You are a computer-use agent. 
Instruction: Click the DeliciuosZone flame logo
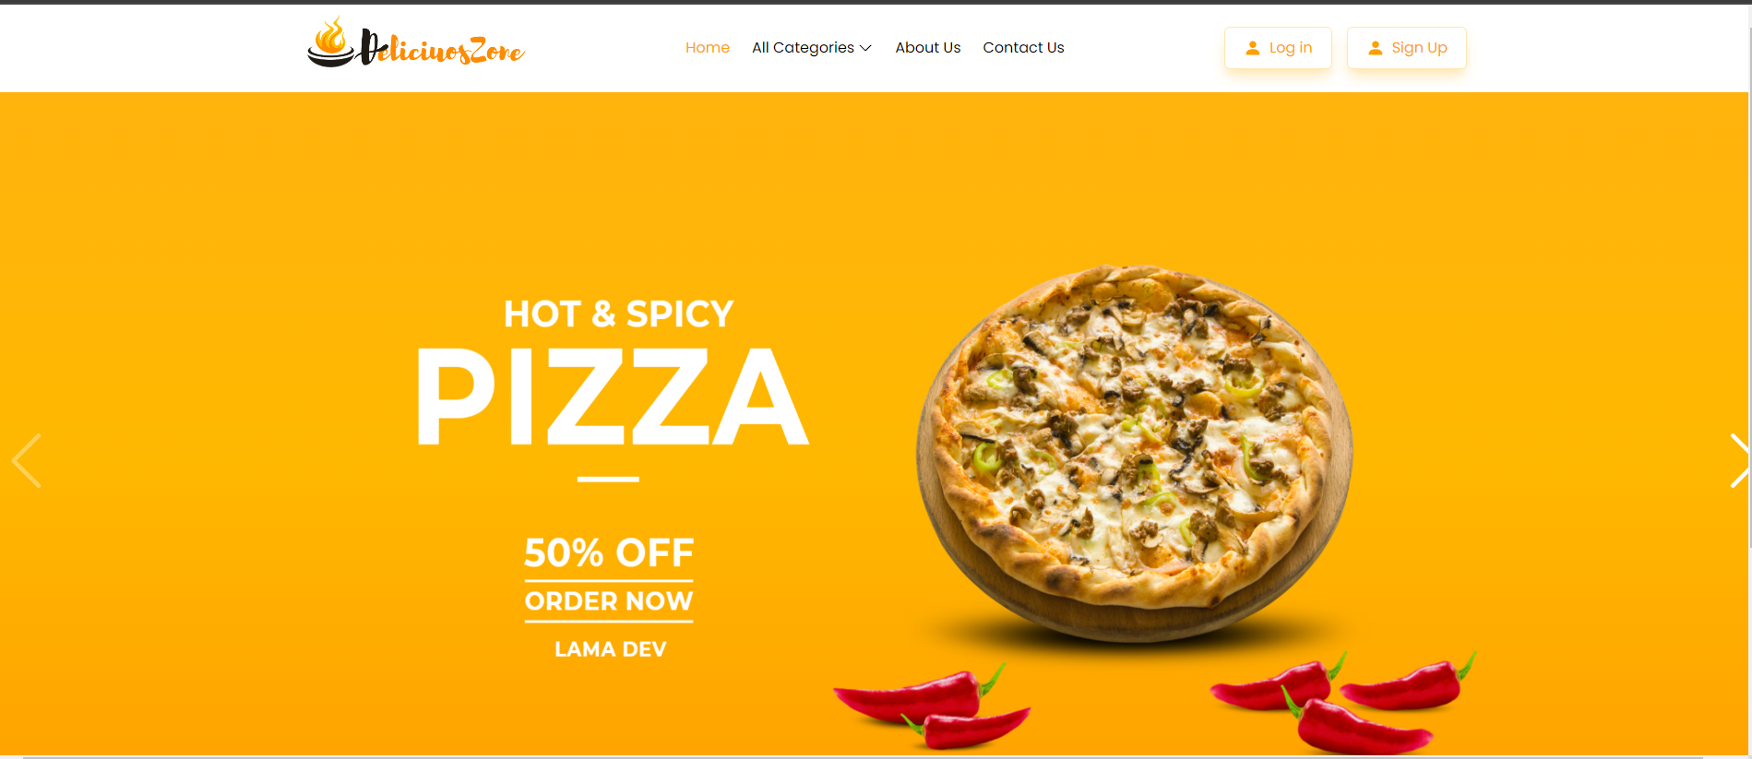pyautogui.click(x=330, y=42)
